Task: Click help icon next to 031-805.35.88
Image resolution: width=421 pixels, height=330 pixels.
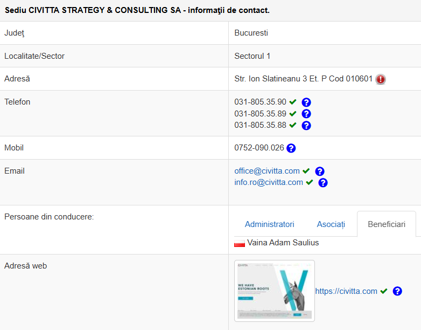Action: (x=306, y=126)
